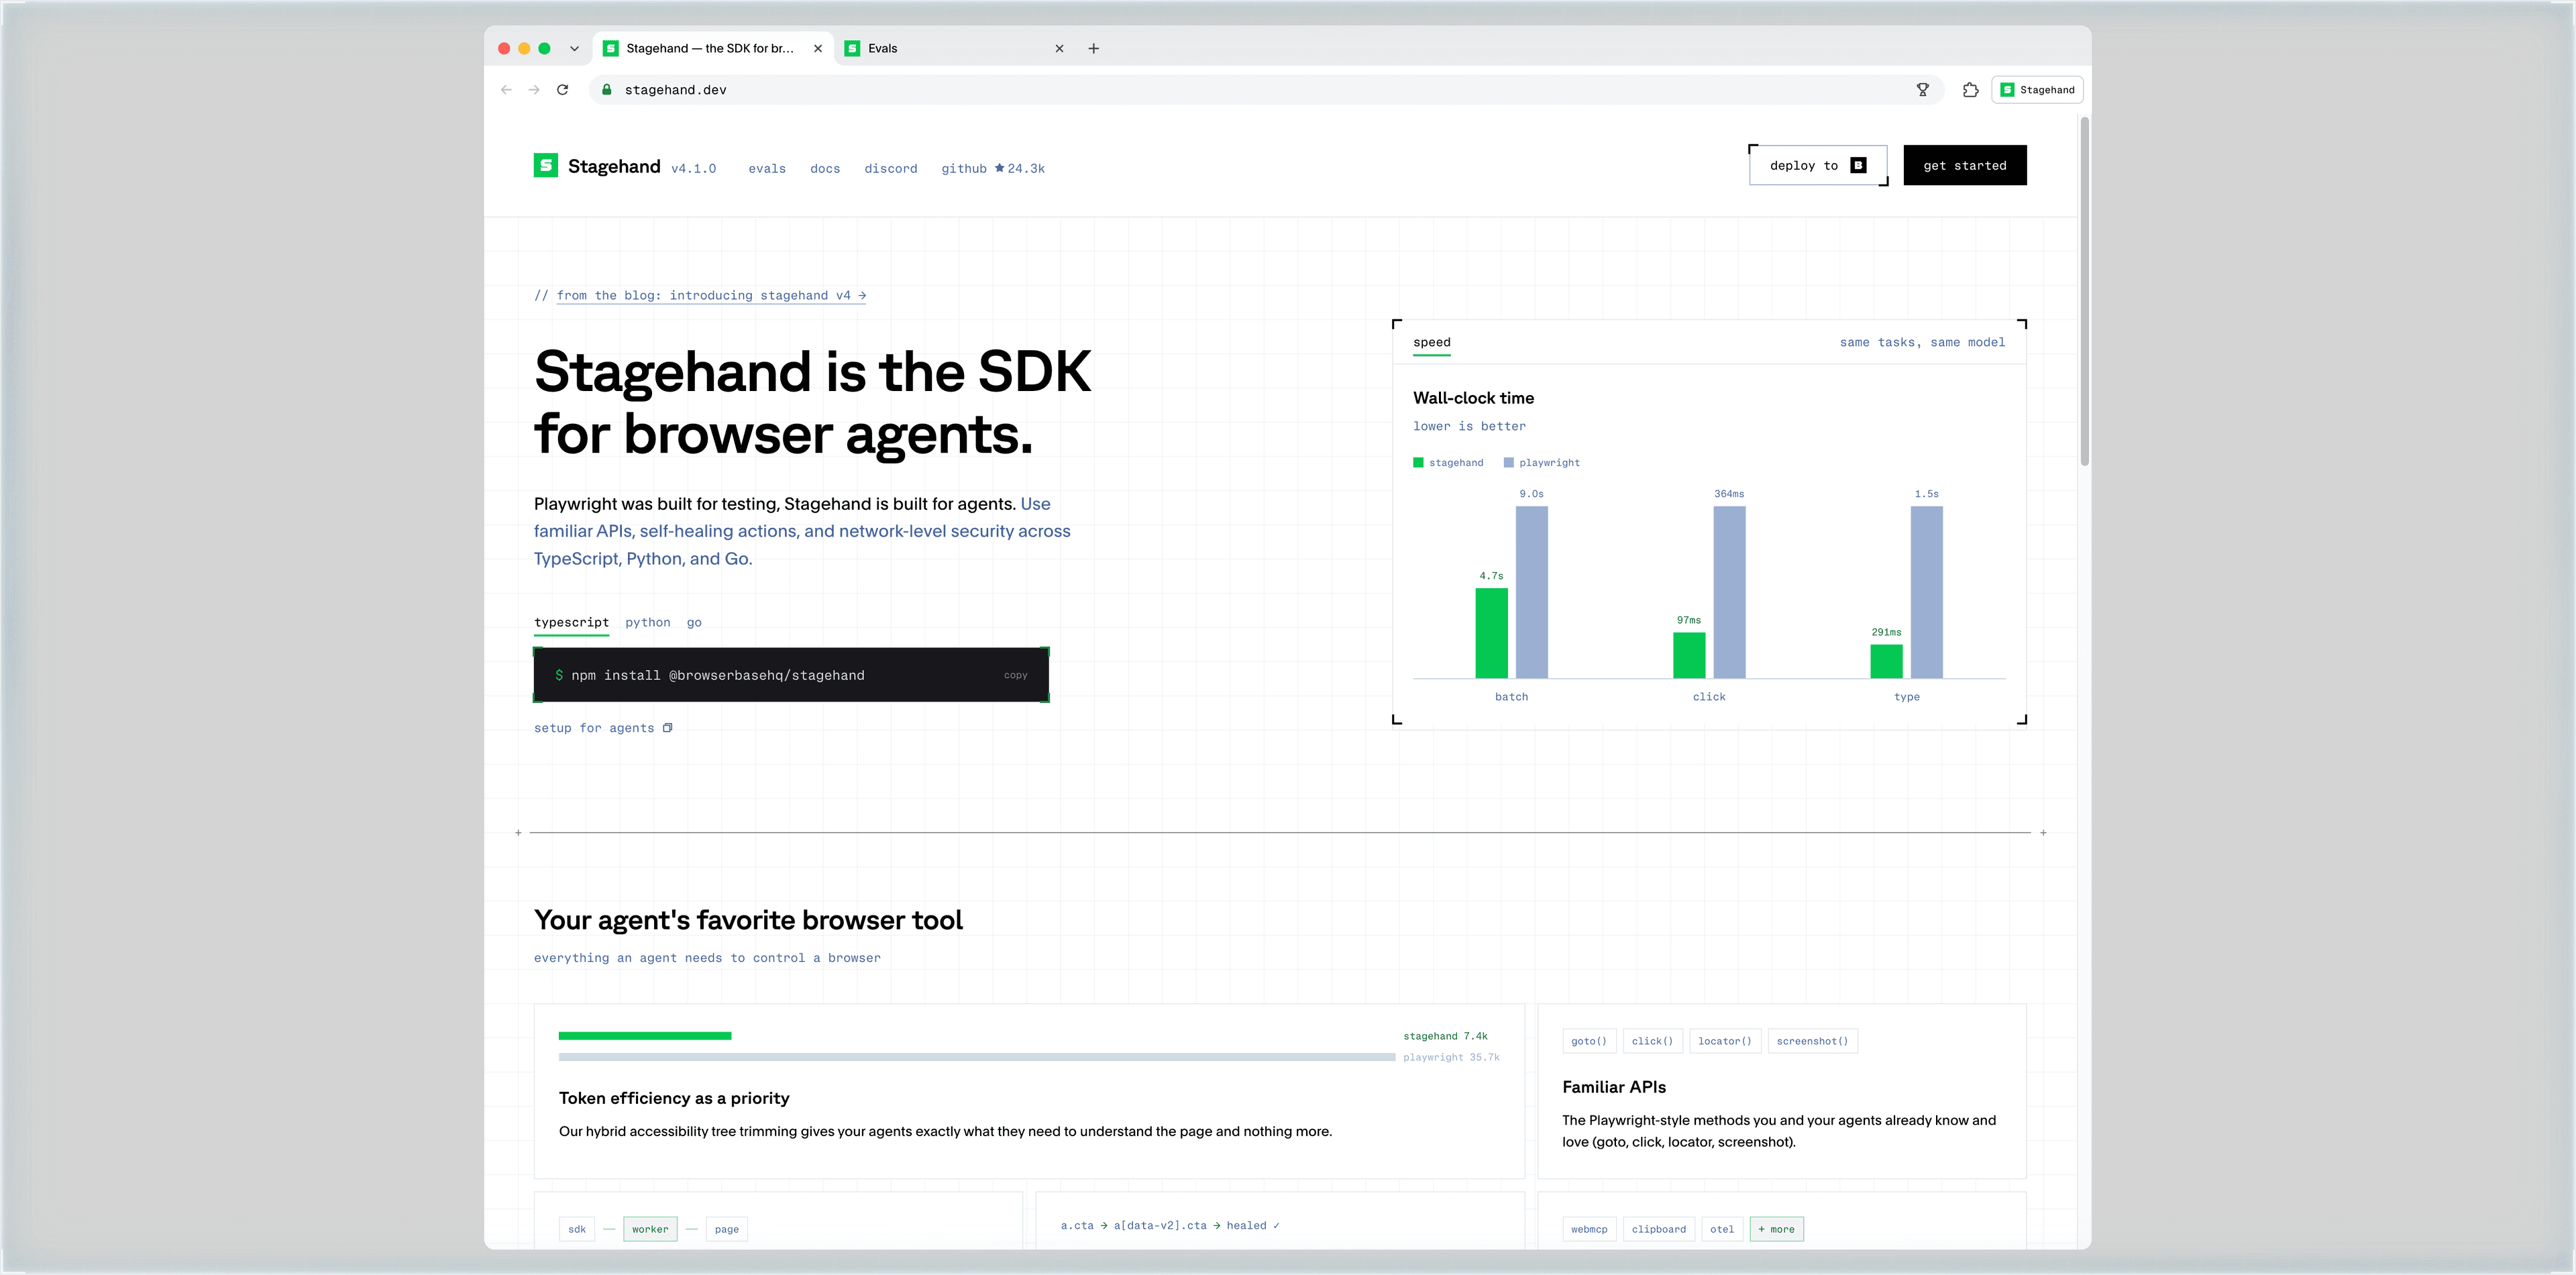Screen dimensions: 2576x1275
Task: Click the goto() chip
Action: (1588, 1041)
